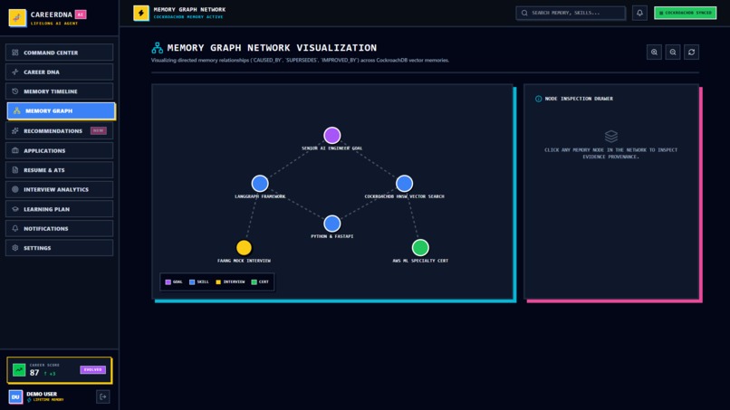Open Command Center in the sidebar
The height and width of the screenshot is (410, 730).
pyautogui.click(x=59, y=52)
